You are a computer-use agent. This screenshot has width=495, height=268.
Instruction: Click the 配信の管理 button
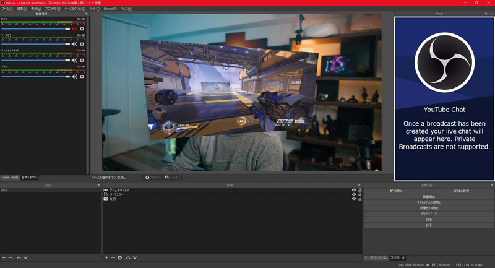point(462,191)
